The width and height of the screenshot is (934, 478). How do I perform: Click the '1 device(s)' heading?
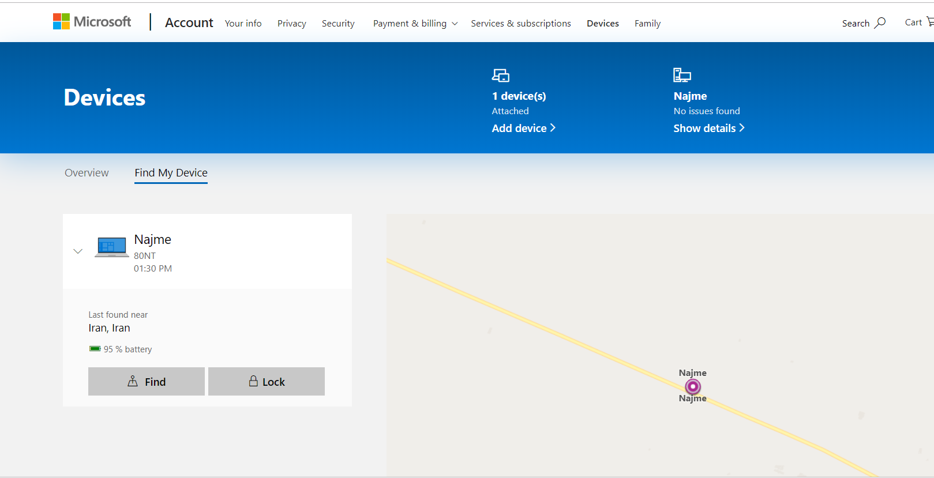click(x=519, y=96)
